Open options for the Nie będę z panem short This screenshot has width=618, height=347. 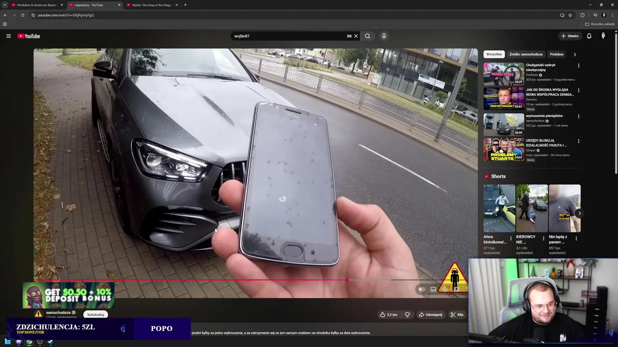pyautogui.click(x=576, y=238)
